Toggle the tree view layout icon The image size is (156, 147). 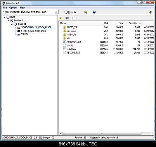point(77,18)
